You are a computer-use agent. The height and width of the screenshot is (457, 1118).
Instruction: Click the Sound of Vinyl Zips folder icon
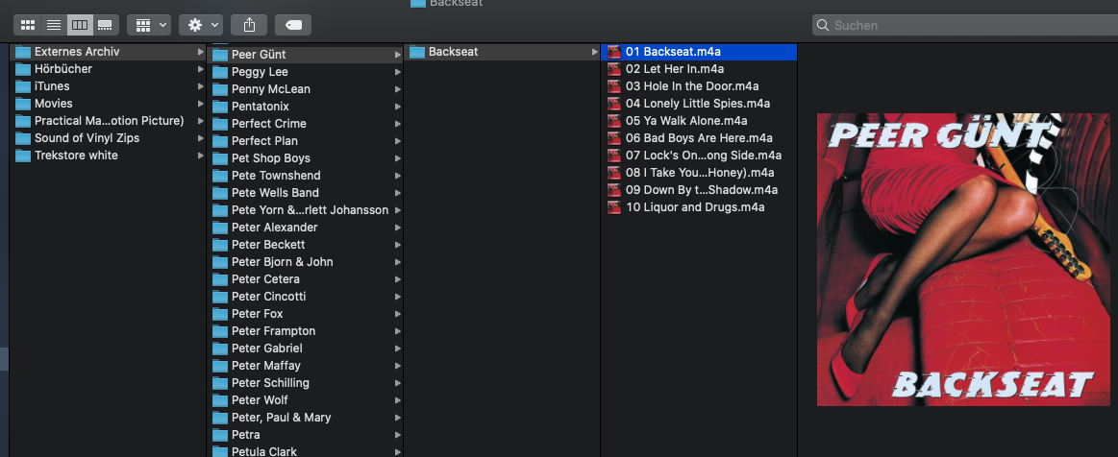(x=23, y=138)
